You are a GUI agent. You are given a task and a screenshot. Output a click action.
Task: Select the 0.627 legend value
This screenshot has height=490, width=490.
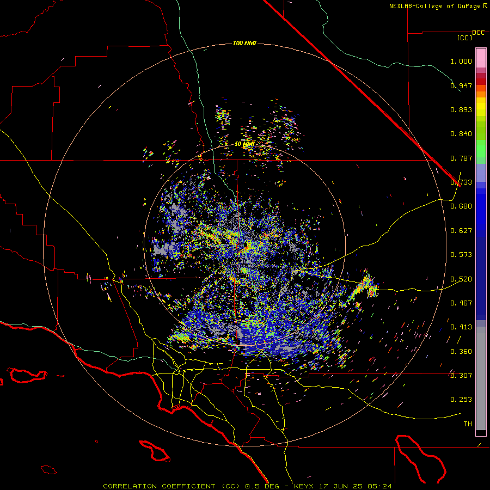(461, 231)
